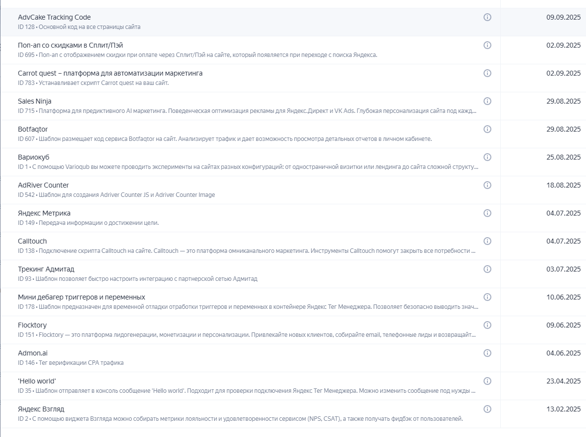
Task: View info icon for Вариокуб row
Action: pyautogui.click(x=487, y=157)
